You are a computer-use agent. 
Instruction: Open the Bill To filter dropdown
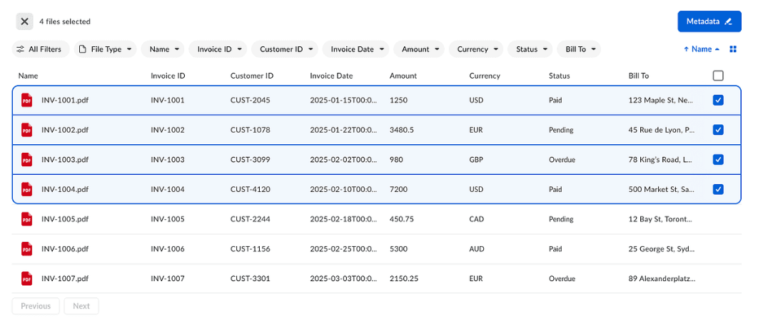coord(579,49)
